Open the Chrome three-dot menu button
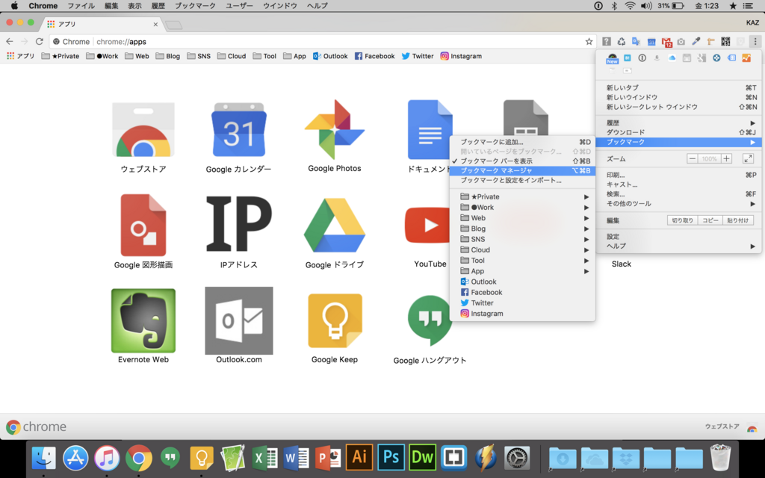Viewport: 765px width, 478px height. coord(755,42)
